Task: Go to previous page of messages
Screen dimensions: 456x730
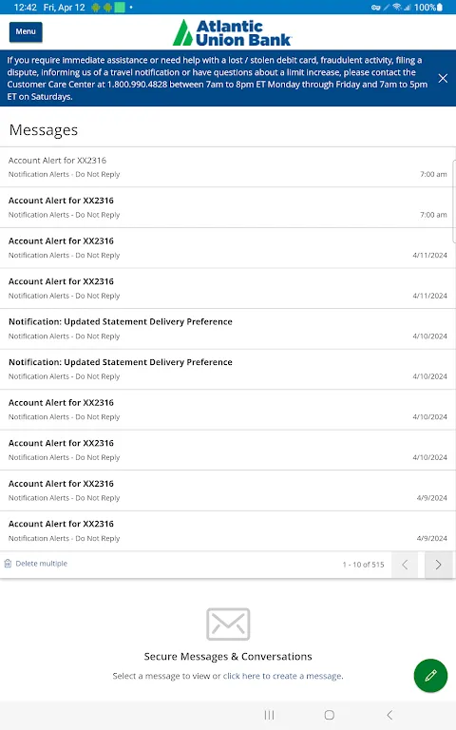Action: pos(405,565)
